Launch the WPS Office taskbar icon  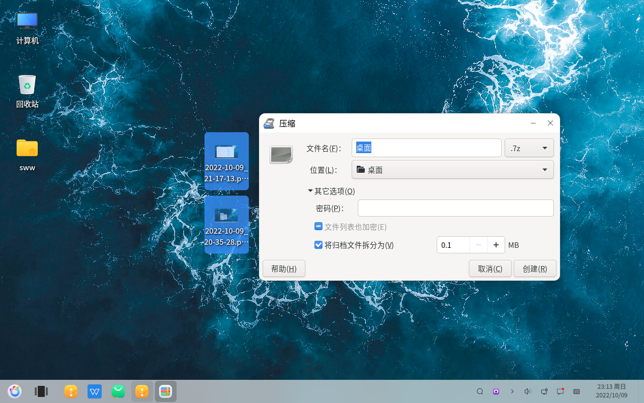coord(95,391)
